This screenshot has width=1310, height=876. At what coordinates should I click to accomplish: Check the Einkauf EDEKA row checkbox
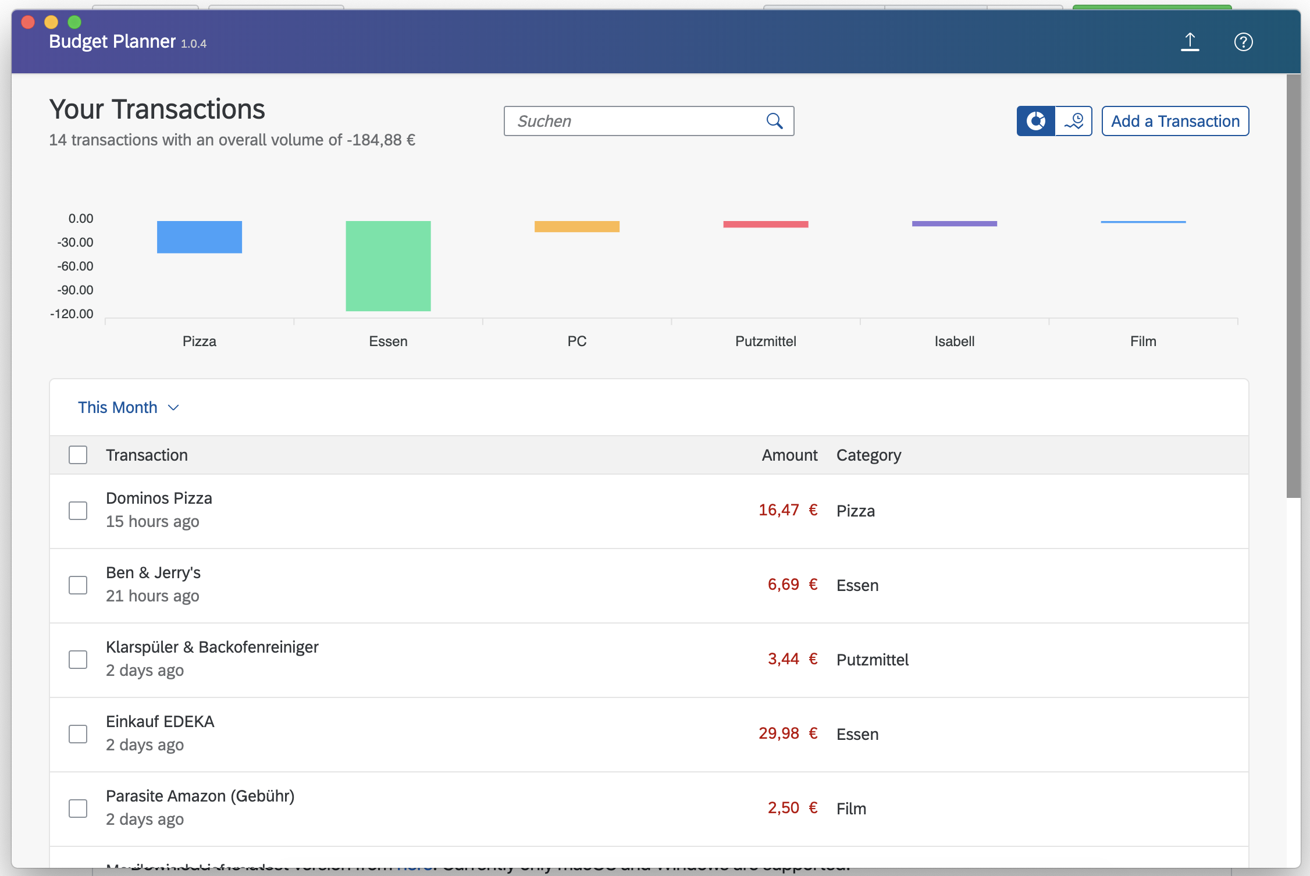click(78, 734)
